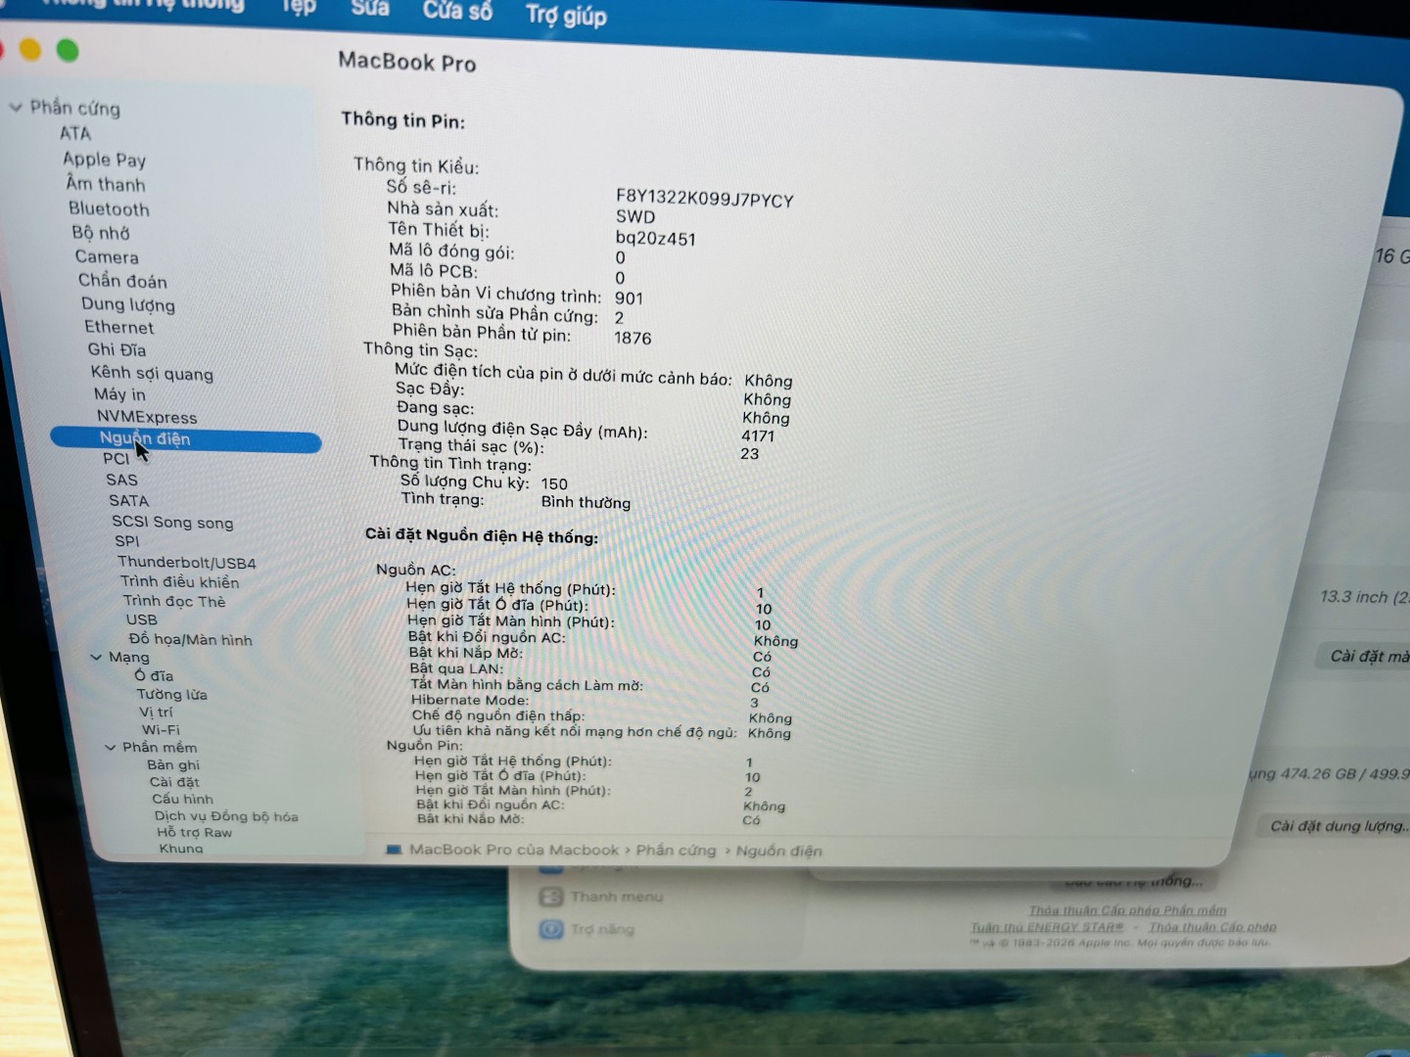Click the Trợ năng icon in background window
This screenshot has width=1410, height=1057.
551,929
